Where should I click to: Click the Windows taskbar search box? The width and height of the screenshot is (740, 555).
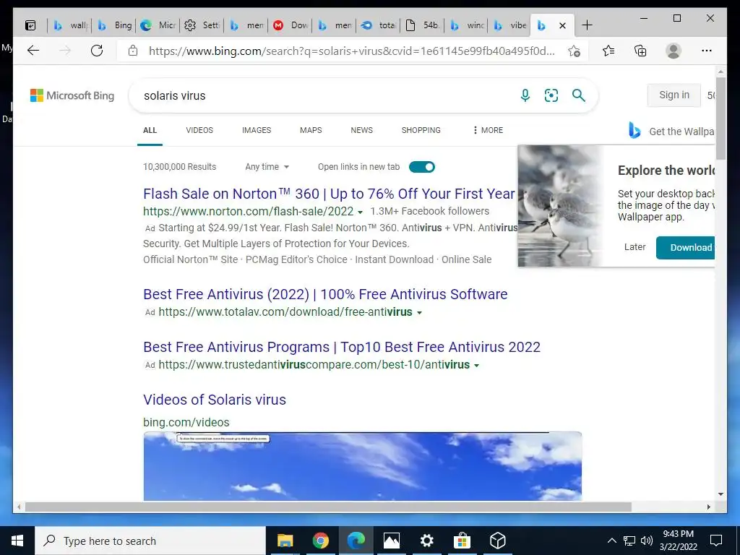[x=150, y=541]
